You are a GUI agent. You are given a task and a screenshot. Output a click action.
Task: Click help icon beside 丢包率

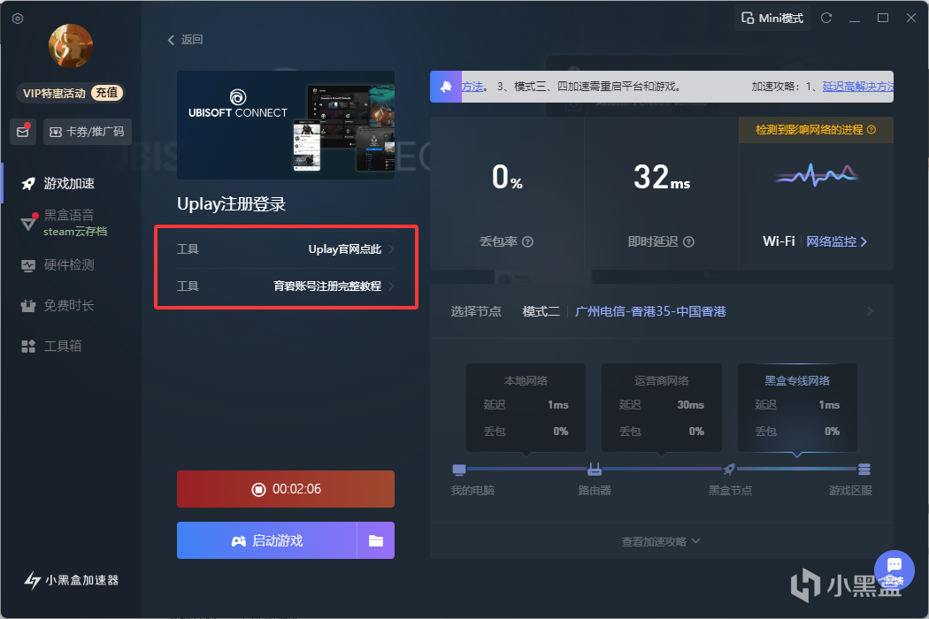click(528, 241)
